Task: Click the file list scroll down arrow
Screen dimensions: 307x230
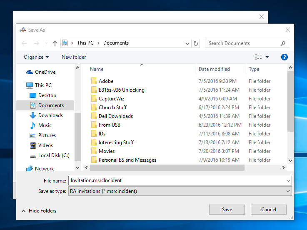Action: click(x=291, y=161)
